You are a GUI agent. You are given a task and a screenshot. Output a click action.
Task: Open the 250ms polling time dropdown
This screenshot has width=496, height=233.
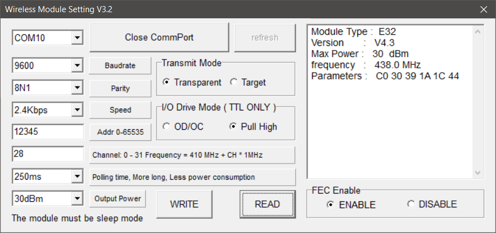click(77, 176)
